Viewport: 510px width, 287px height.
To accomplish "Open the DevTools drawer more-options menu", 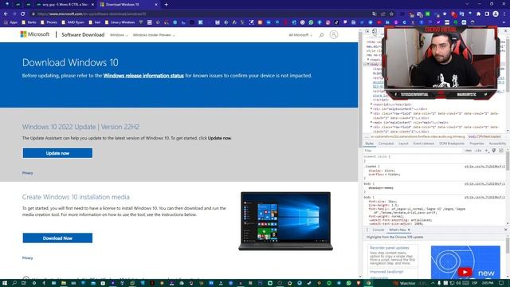I will [x=367, y=230].
